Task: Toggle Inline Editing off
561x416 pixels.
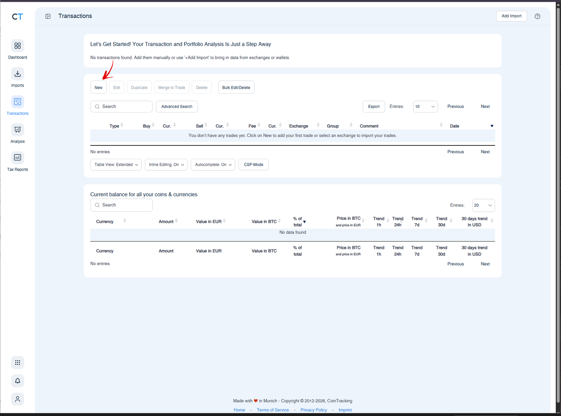Action: (x=166, y=164)
